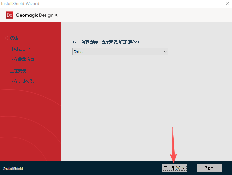Screen dimensions: 232x175
Task: Select the 正在完成安装 step label
Action: [x=22, y=81]
